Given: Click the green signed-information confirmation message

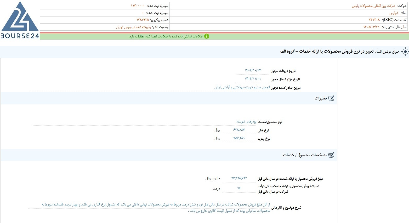Looking at the screenshot, I should pos(166,36).
